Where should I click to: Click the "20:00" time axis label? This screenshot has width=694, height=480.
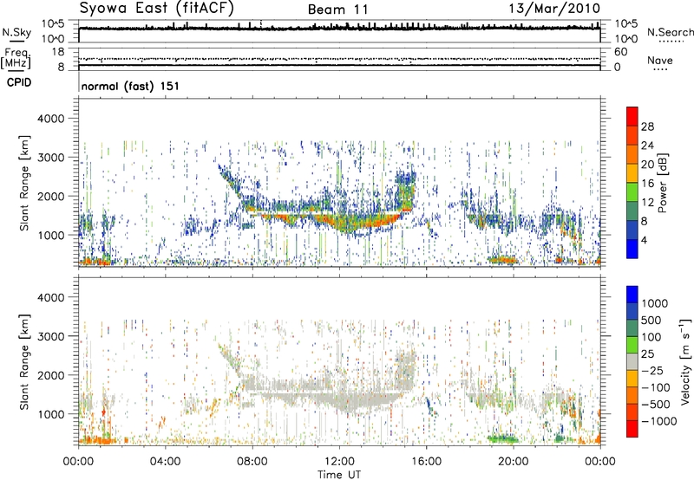pos(513,462)
